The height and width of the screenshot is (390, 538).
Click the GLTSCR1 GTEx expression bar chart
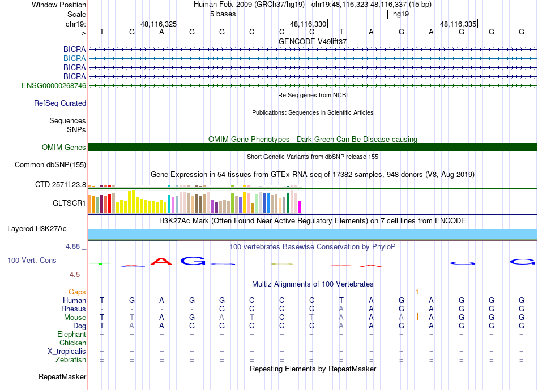(195, 202)
